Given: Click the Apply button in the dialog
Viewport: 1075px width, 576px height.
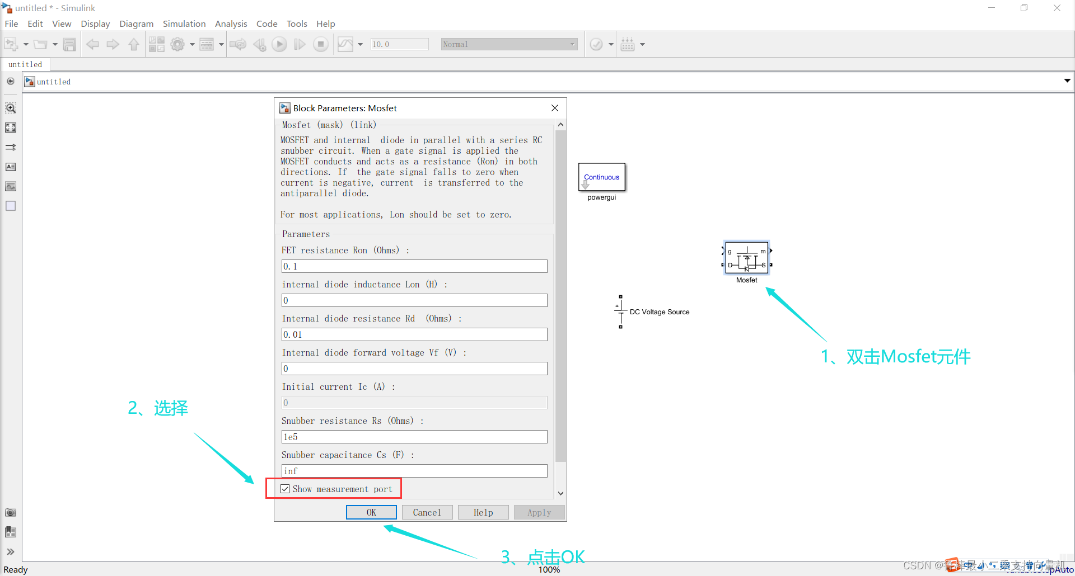Looking at the screenshot, I should (539, 512).
